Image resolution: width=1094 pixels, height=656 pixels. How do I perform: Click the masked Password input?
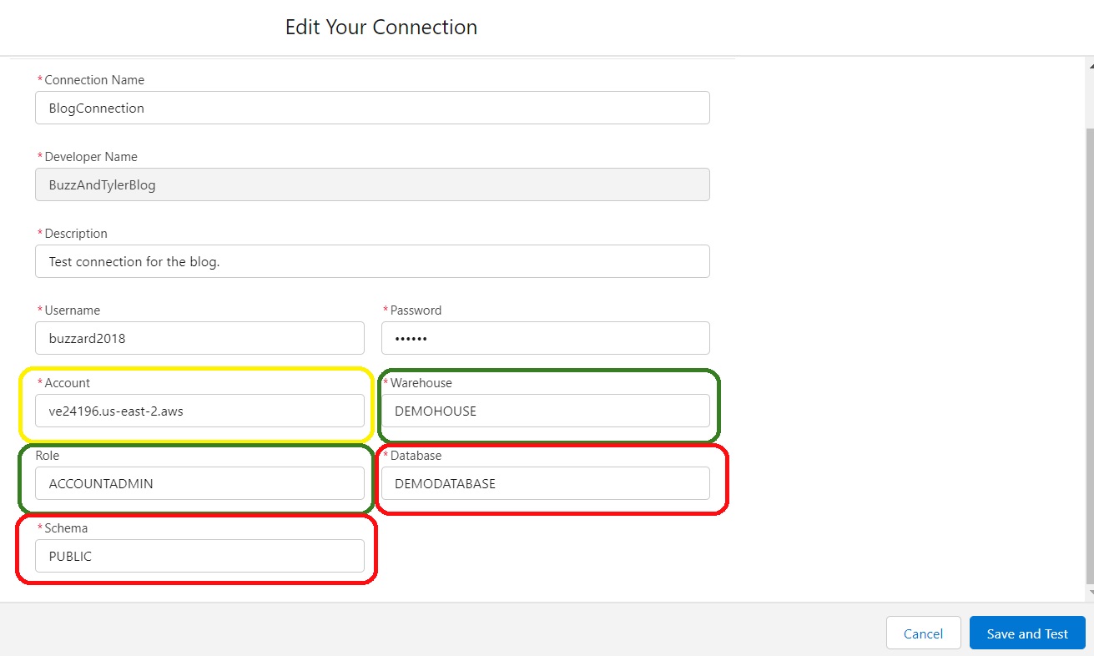545,338
